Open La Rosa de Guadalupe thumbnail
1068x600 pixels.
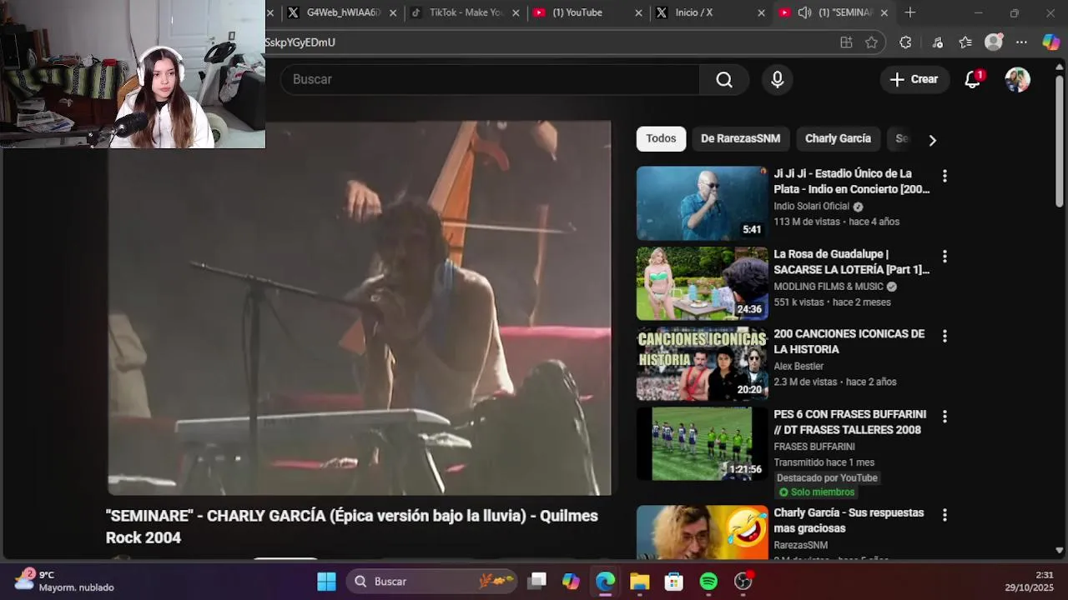702,283
